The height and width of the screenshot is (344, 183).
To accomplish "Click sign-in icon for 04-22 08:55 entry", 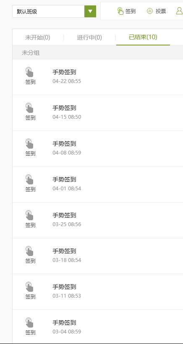I will coord(29,72).
